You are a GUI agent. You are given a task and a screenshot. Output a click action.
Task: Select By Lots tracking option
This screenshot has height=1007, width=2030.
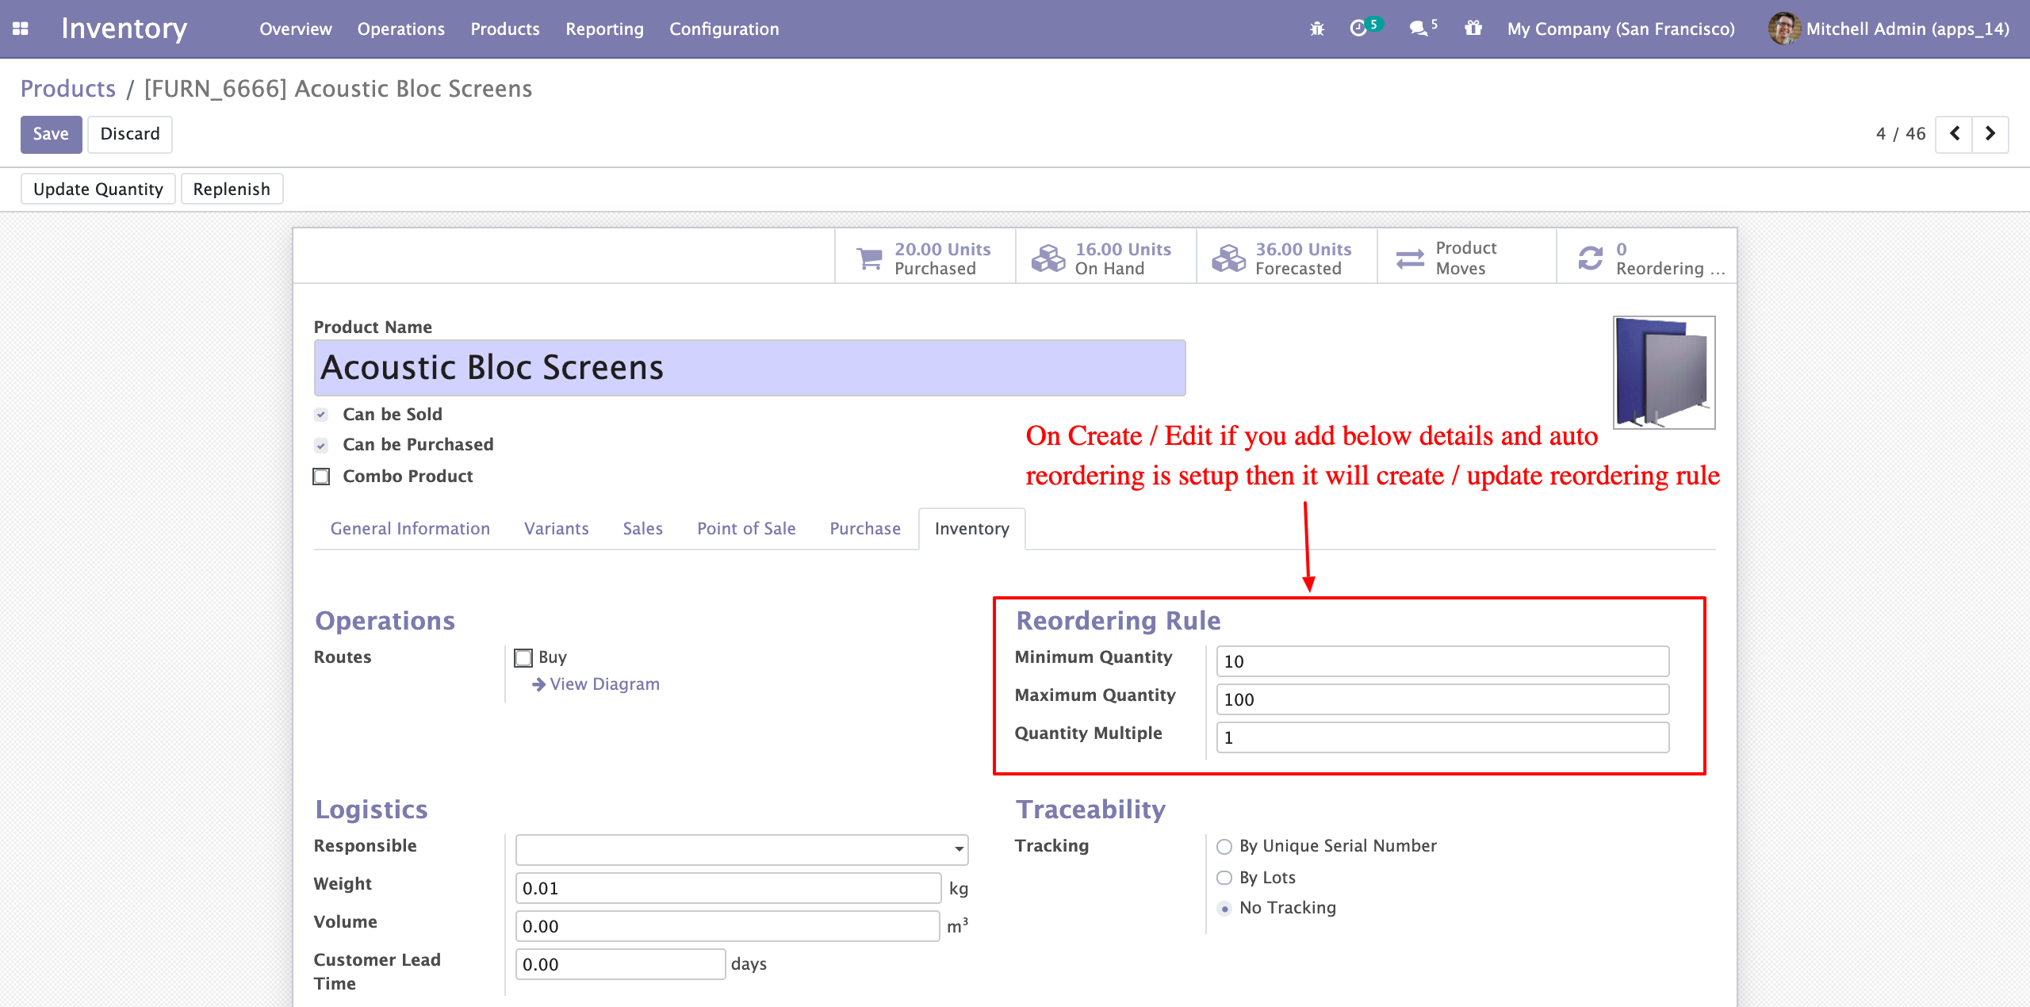(x=1224, y=878)
